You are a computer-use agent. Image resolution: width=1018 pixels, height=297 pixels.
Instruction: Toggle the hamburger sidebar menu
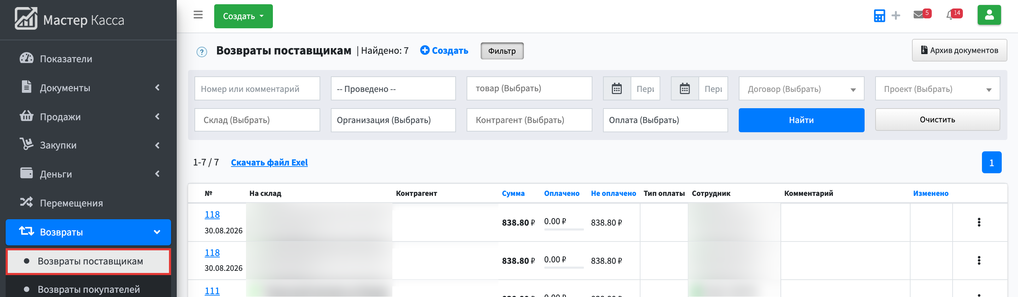coord(198,15)
